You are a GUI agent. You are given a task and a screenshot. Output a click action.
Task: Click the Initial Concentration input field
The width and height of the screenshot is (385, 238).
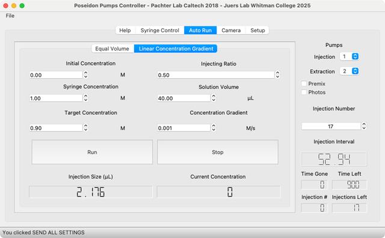point(56,75)
